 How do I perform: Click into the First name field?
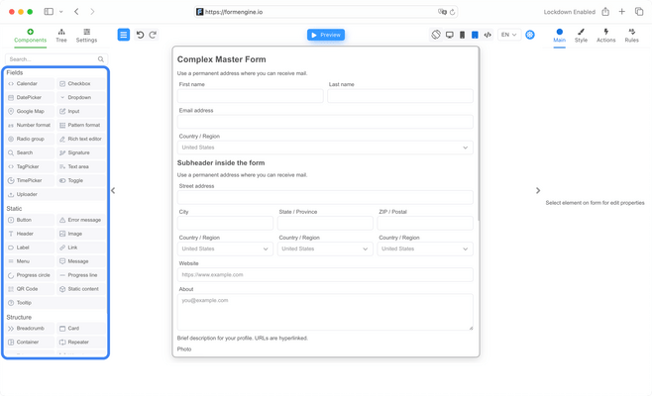[x=251, y=96]
